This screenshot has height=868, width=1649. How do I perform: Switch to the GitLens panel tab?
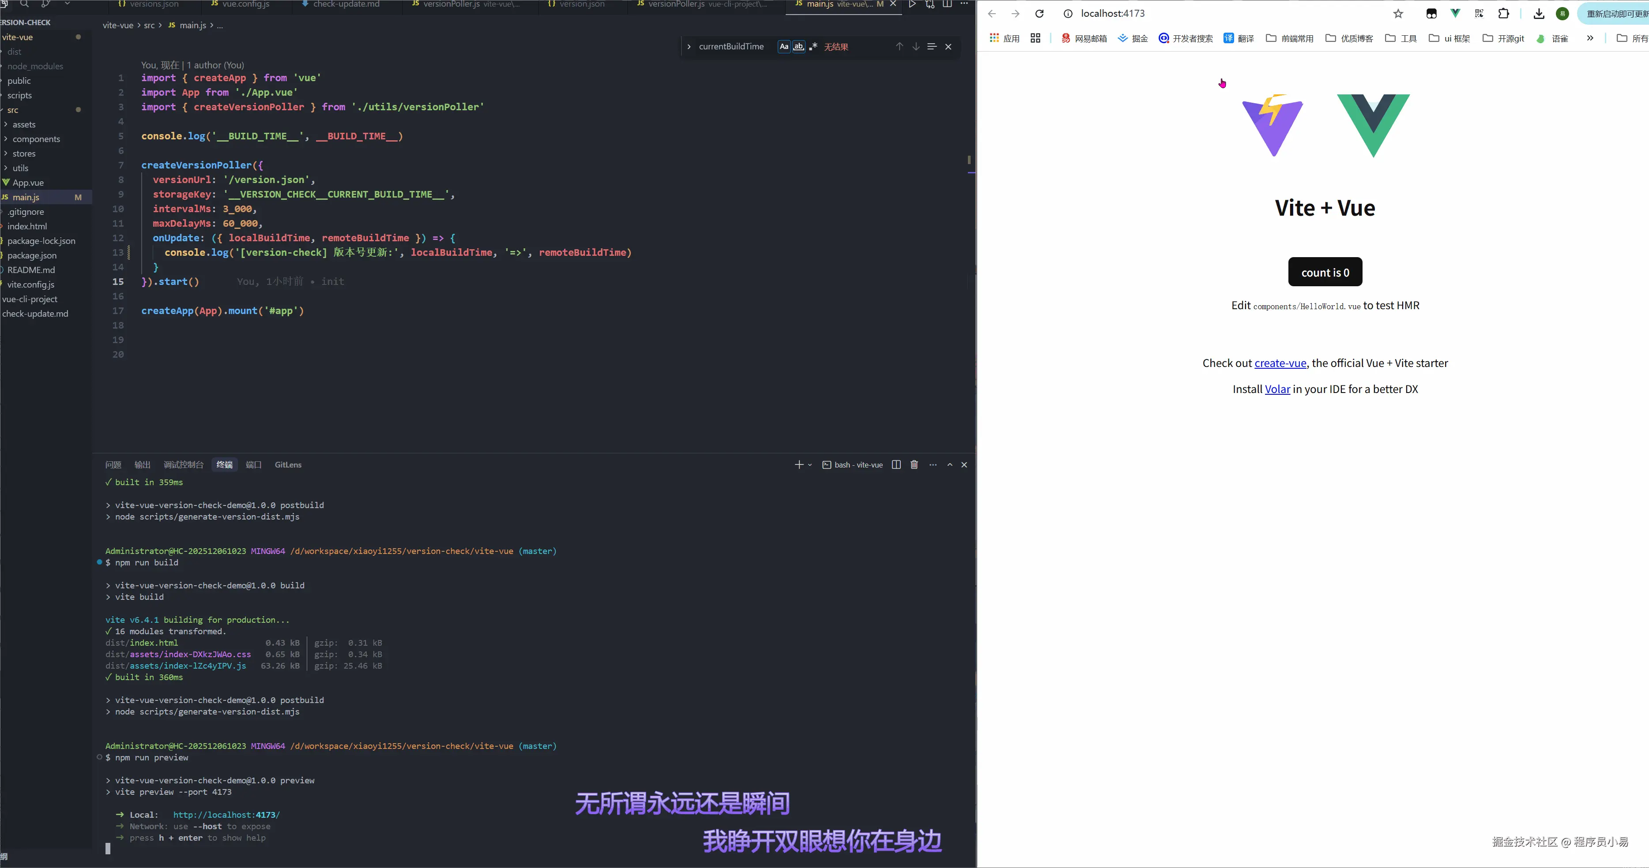point(287,465)
